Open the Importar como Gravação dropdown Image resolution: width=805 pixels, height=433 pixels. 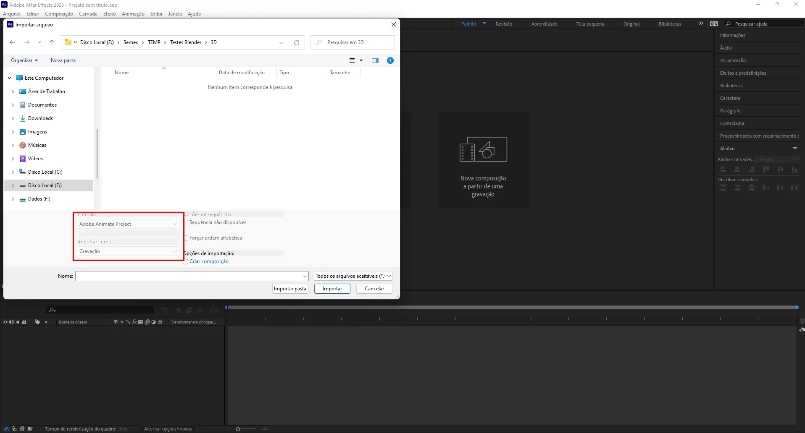129,251
